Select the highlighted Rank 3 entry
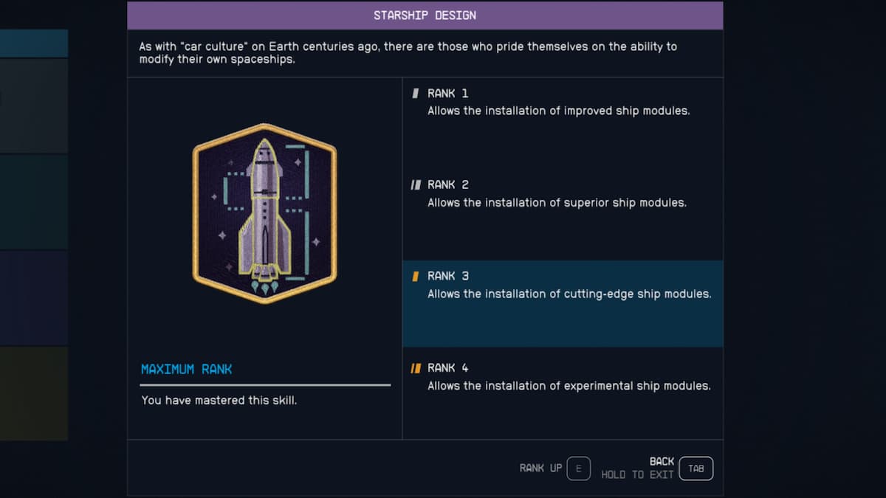 click(563, 302)
